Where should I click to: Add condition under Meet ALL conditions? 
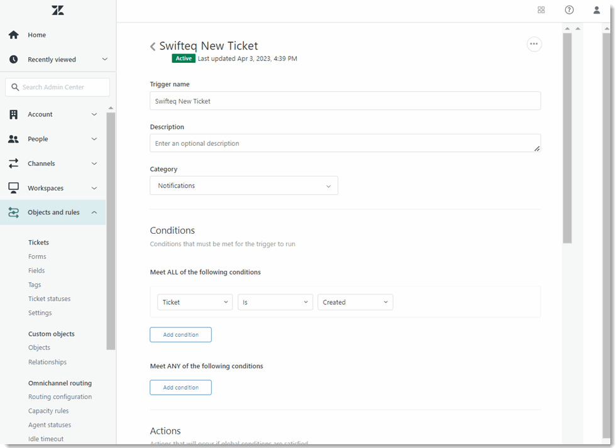tap(181, 334)
